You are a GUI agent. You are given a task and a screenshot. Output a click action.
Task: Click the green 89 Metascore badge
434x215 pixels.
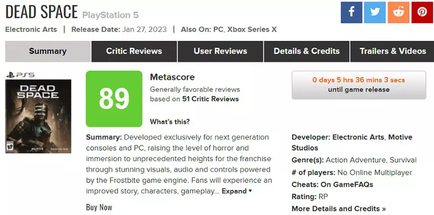(114, 99)
